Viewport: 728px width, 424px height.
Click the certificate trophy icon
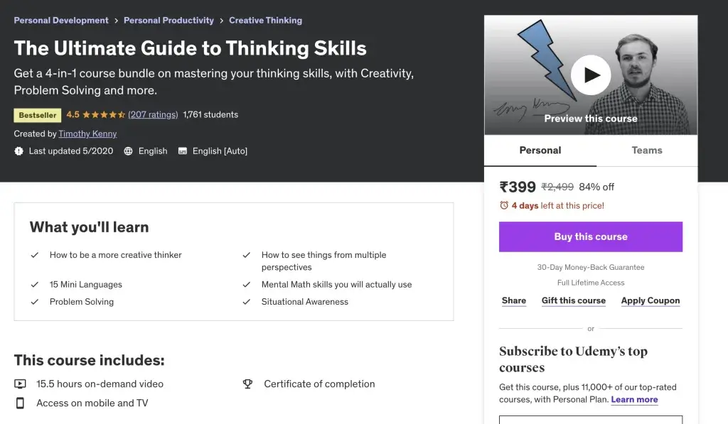(247, 384)
